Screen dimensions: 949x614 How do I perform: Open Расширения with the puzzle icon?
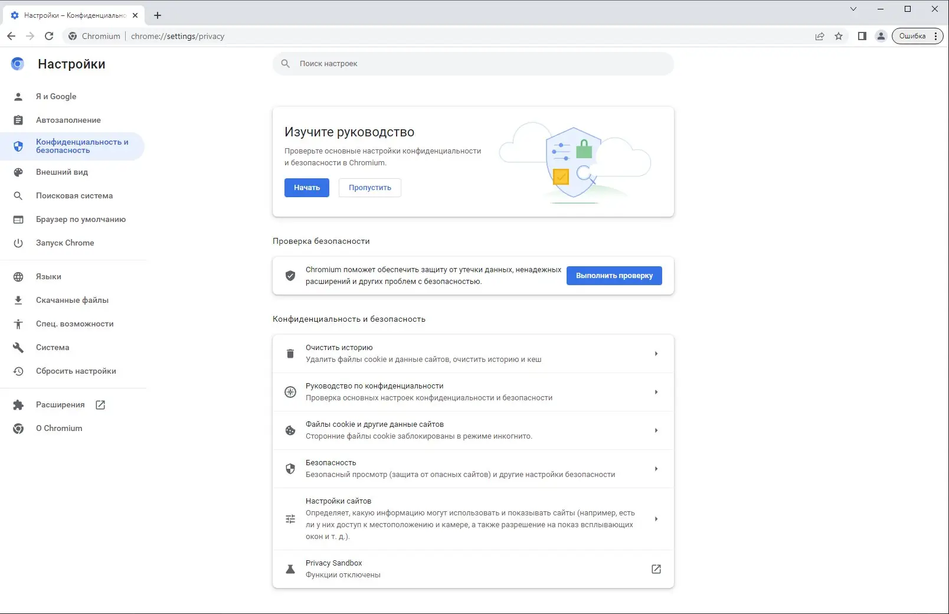(x=19, y=404)
